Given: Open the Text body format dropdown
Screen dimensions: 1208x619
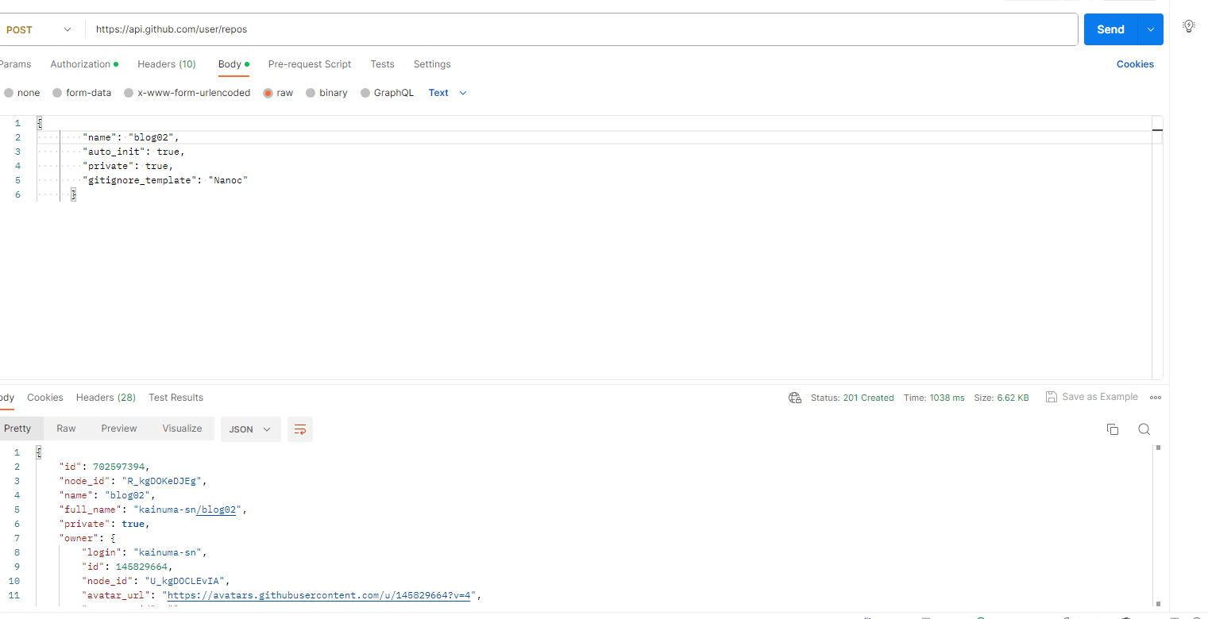Looking at the screenshot, I should [x=448, y=92].
